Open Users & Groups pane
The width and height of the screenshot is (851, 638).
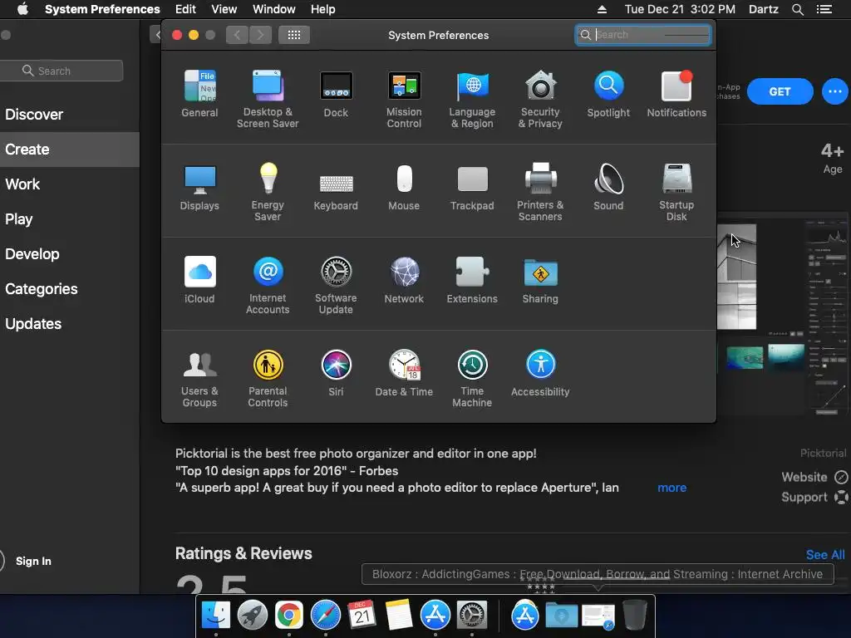(199, 379)
